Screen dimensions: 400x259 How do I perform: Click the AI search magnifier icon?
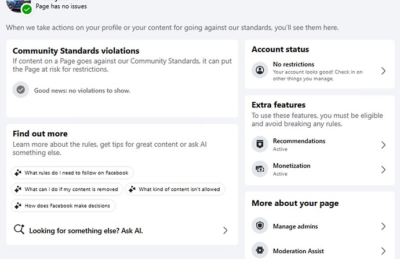coord(19,230)
